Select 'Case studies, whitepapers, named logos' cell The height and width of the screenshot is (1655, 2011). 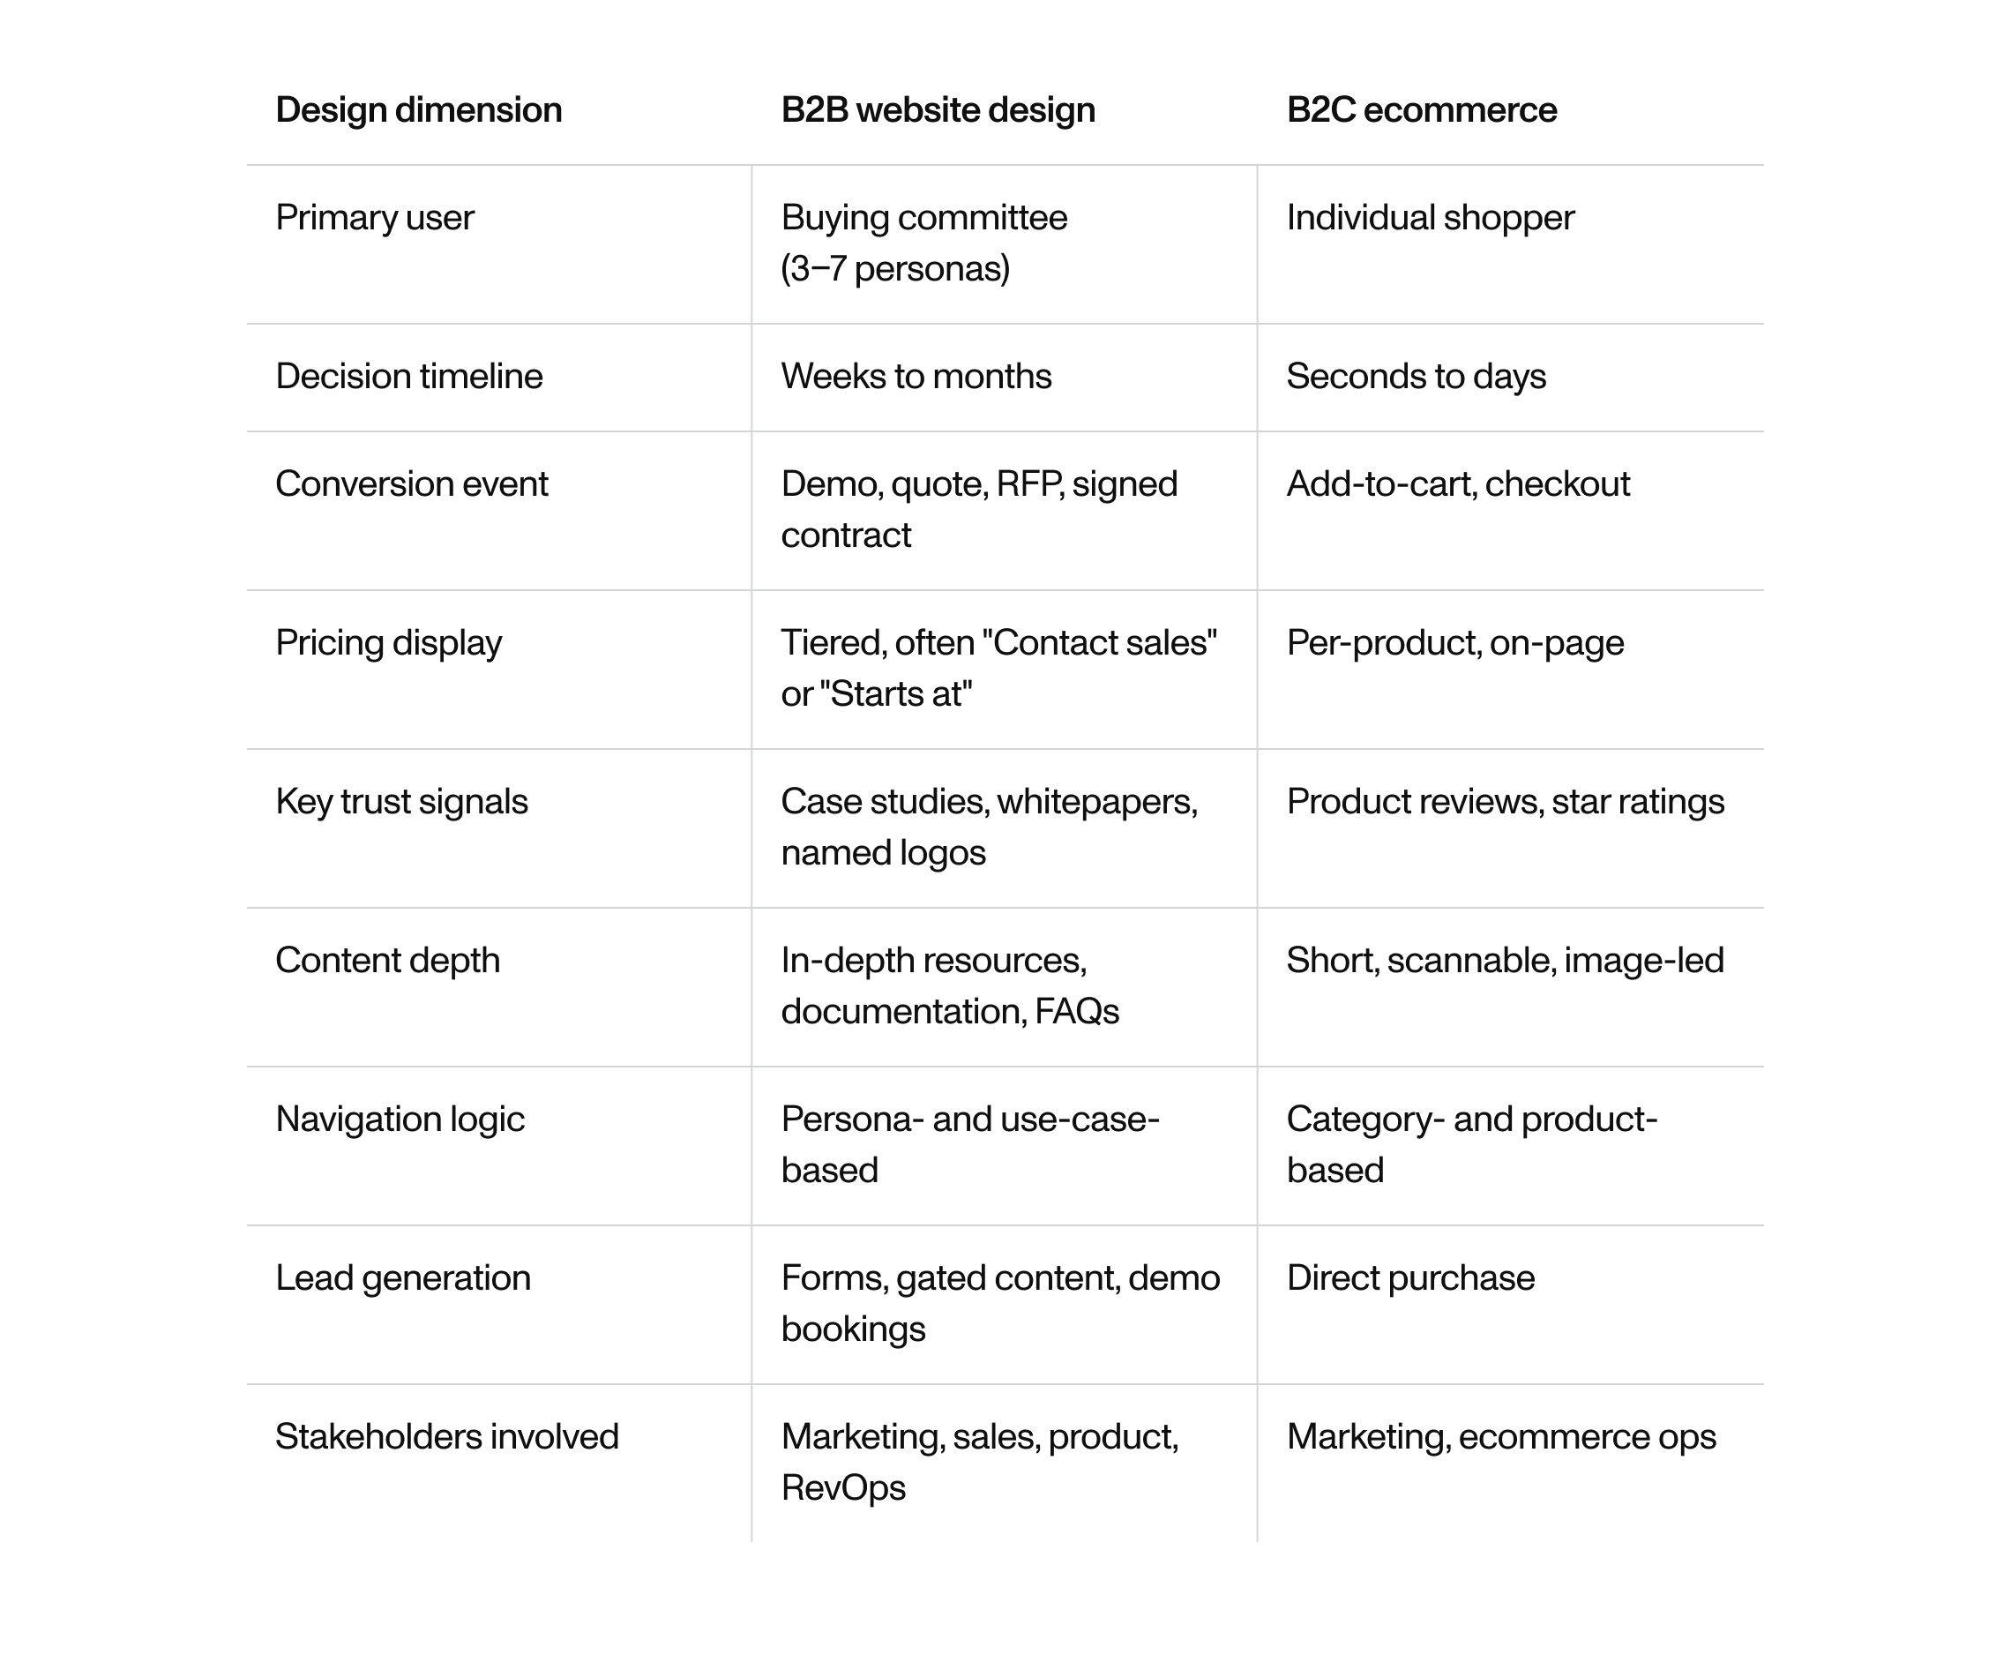[990, 827]
